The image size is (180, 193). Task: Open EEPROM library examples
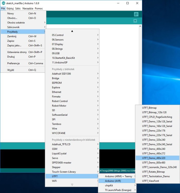[72, 83]
